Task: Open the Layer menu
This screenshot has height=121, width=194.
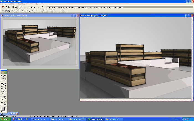Action: click(x=20, y=4)
